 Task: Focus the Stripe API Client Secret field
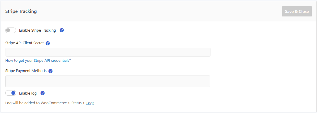108,52
